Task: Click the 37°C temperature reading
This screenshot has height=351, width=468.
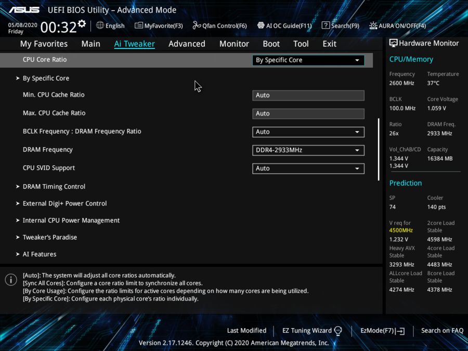Action: coord(433,83)
